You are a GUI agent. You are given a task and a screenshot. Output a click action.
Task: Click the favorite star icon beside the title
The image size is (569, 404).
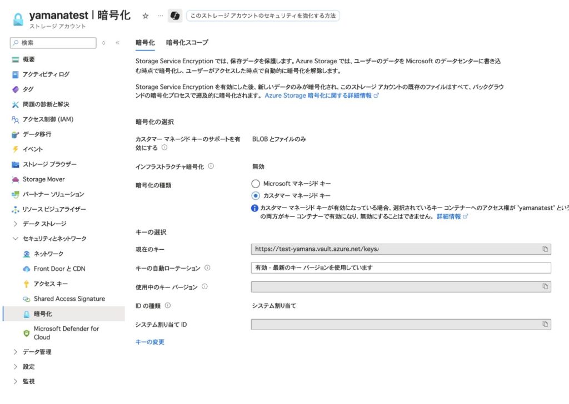tap(146, 16)
